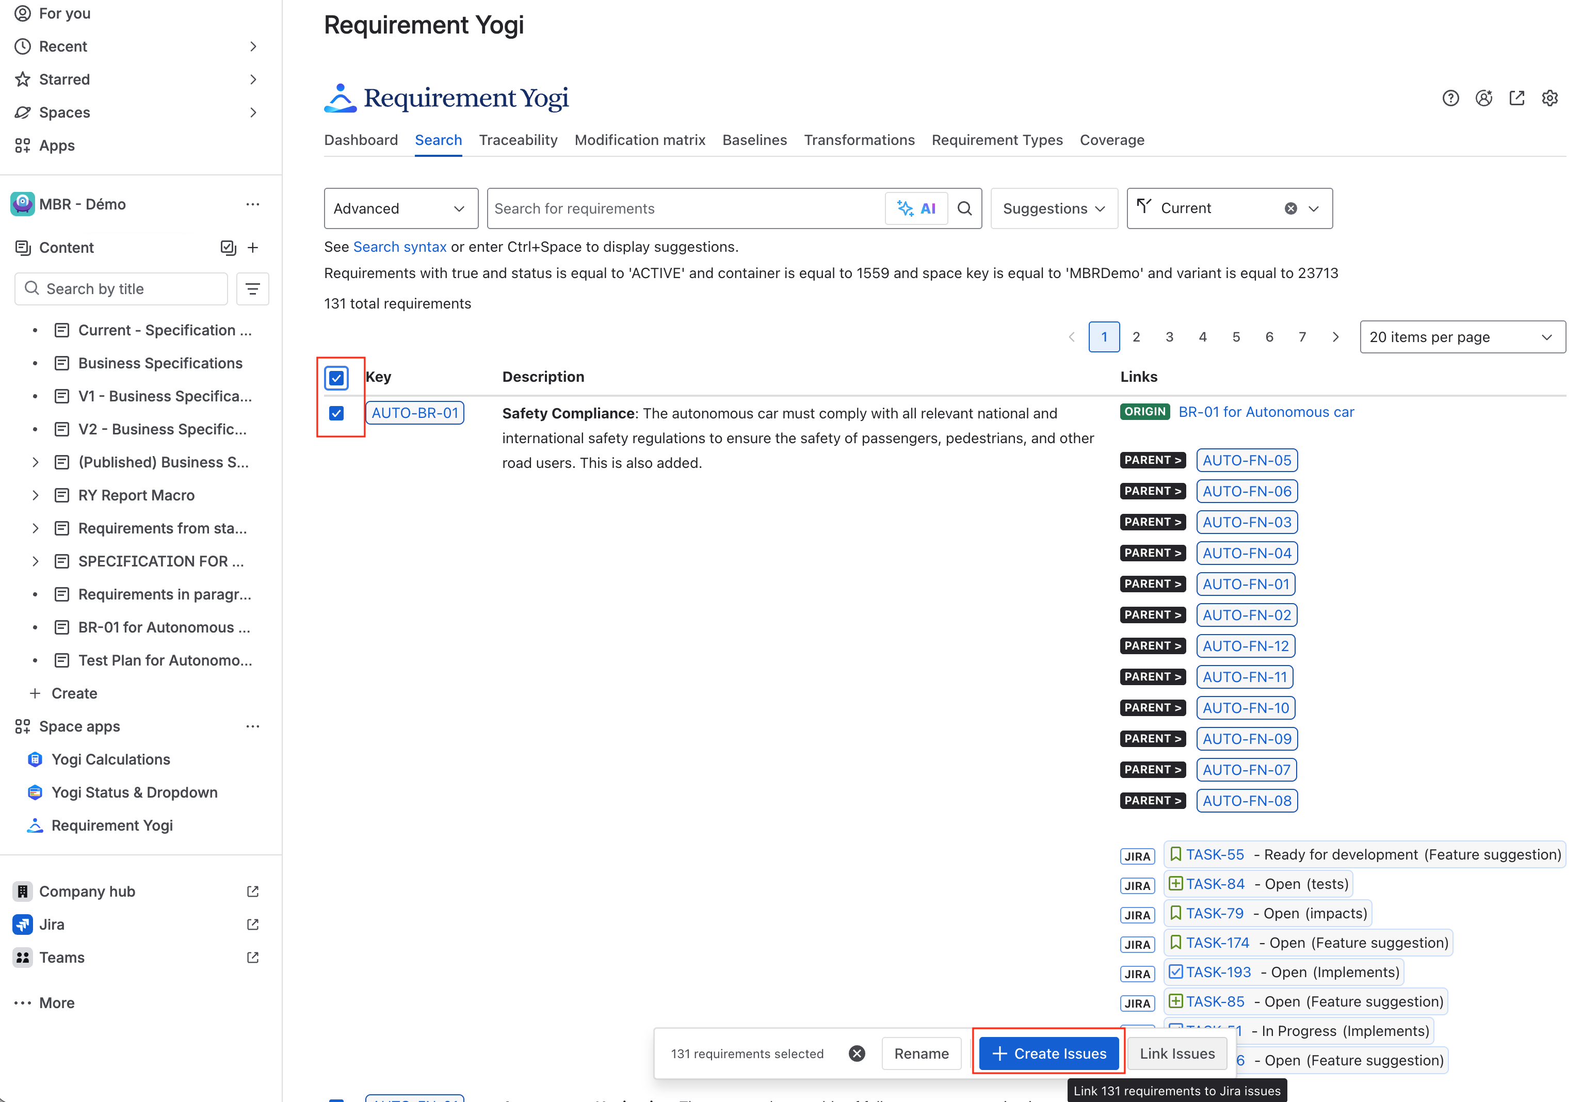This screenshot has height=1102, width=1582.
Task: Open the Coverage tab
Action: pos(1111,140)
